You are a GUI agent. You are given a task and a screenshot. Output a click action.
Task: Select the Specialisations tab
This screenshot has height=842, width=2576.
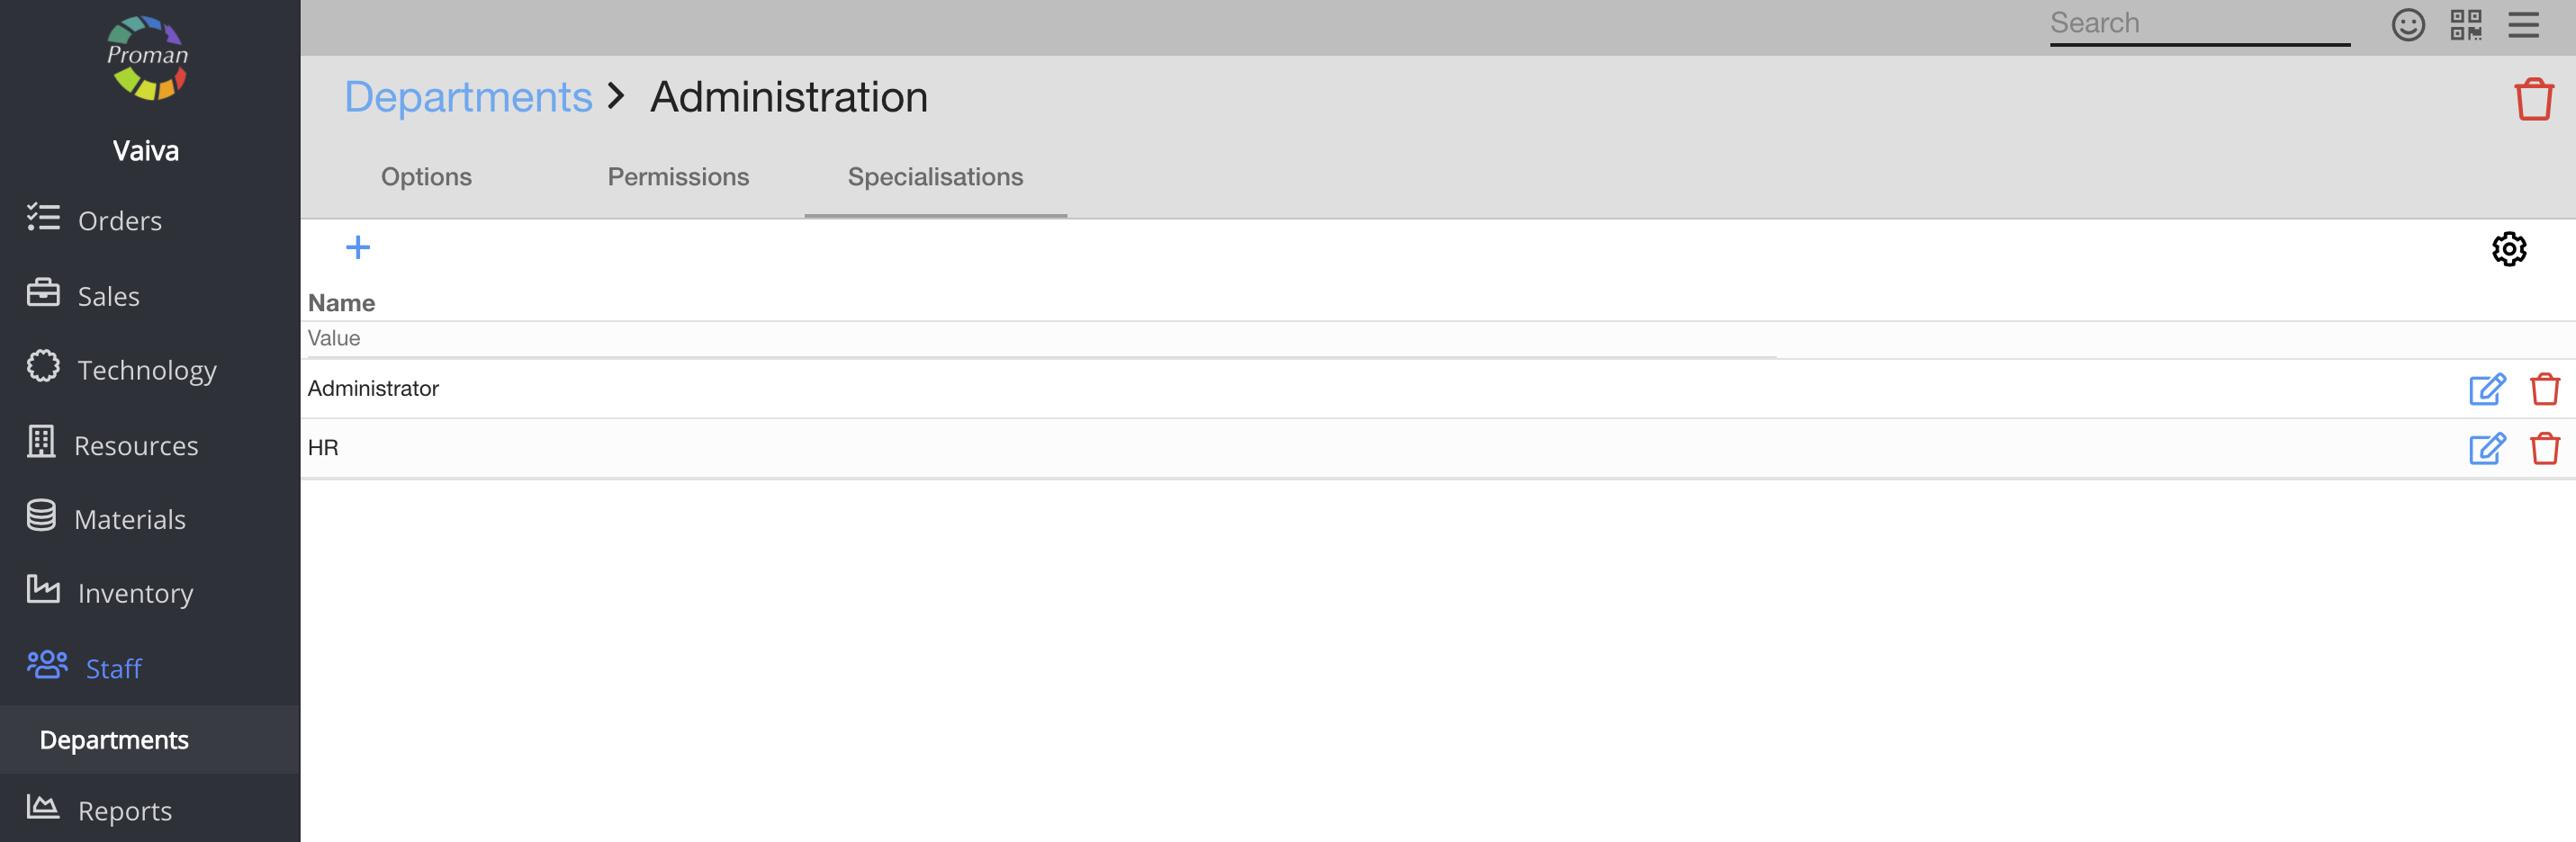(x=935, y=177)
